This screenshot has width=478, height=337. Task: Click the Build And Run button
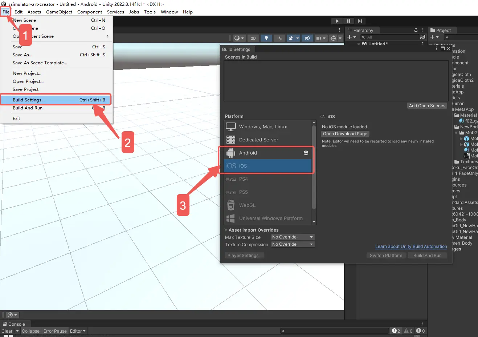click(428, 256)
